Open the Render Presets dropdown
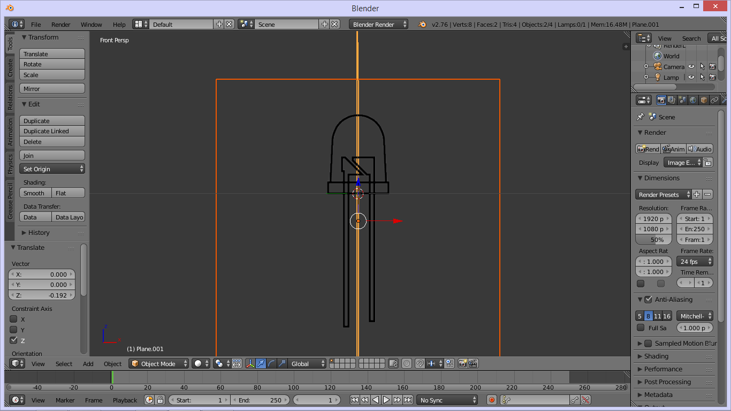The width and height of the screenshot is (731, 411). click(x=664, y=194)
